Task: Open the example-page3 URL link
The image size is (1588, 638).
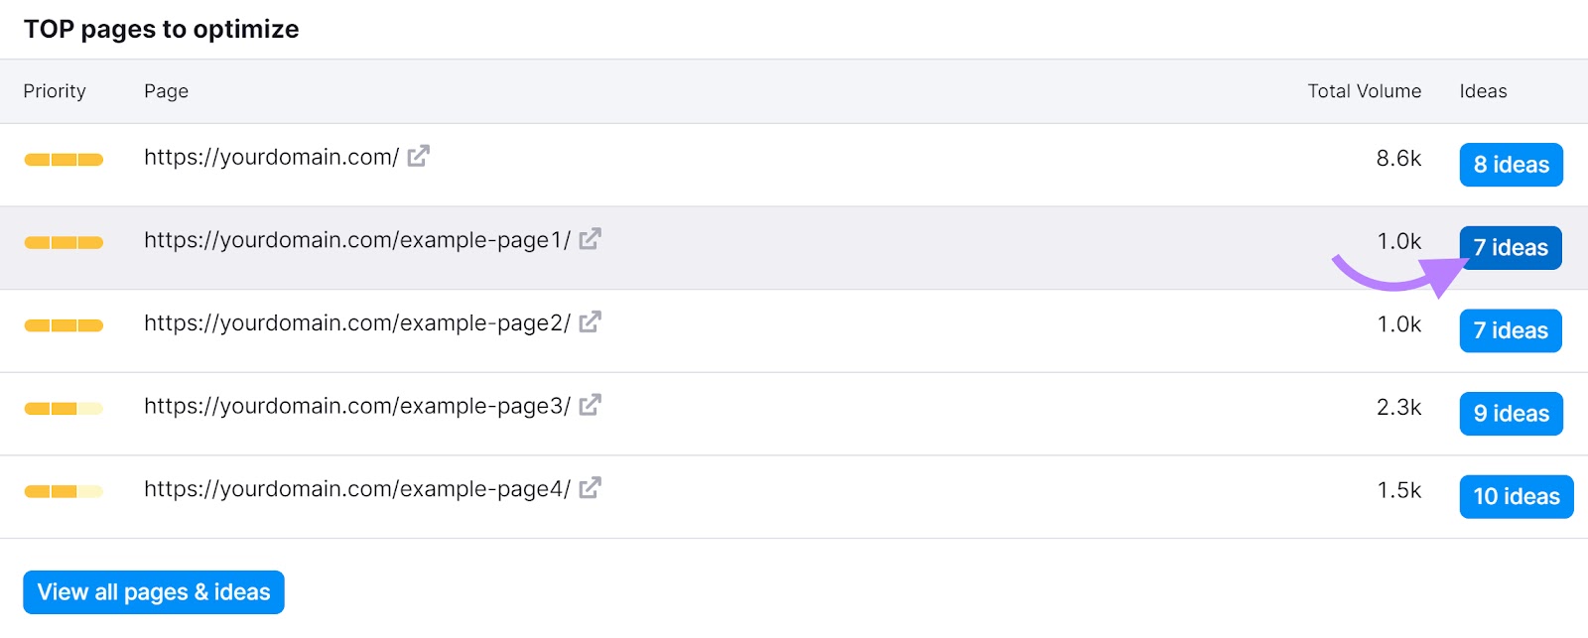Action: (x=357, y=406)
